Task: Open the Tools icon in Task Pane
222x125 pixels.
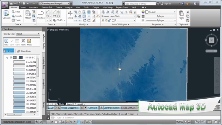Action: tap(23, 42)
